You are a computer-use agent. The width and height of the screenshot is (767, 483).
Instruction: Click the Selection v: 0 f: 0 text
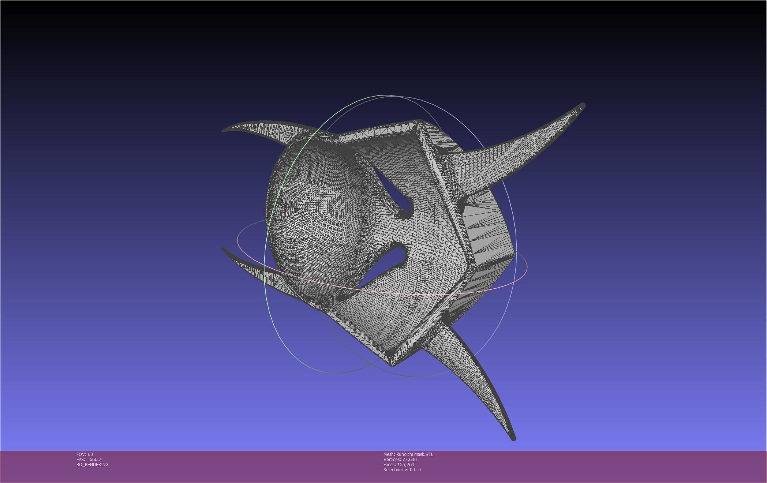[x=402, y=470]
